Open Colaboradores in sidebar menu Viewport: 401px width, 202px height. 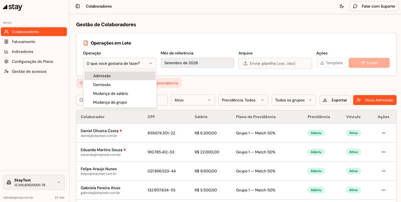34,31
